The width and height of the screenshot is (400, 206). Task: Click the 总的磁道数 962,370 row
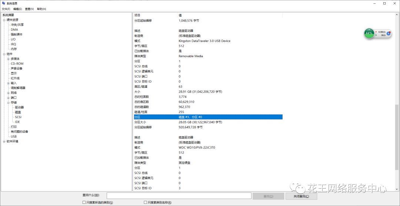[208, 107]
